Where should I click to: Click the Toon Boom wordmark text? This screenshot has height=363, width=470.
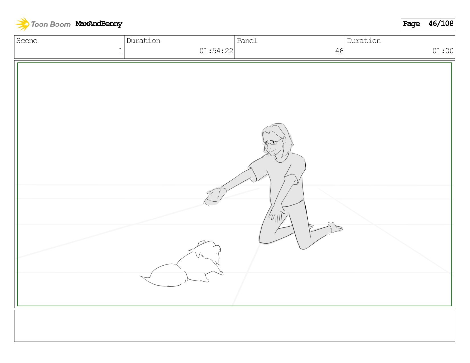click(51, 24)
